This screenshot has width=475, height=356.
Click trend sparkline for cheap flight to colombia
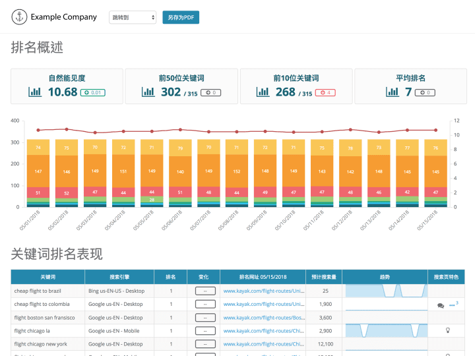pos(387,304)
